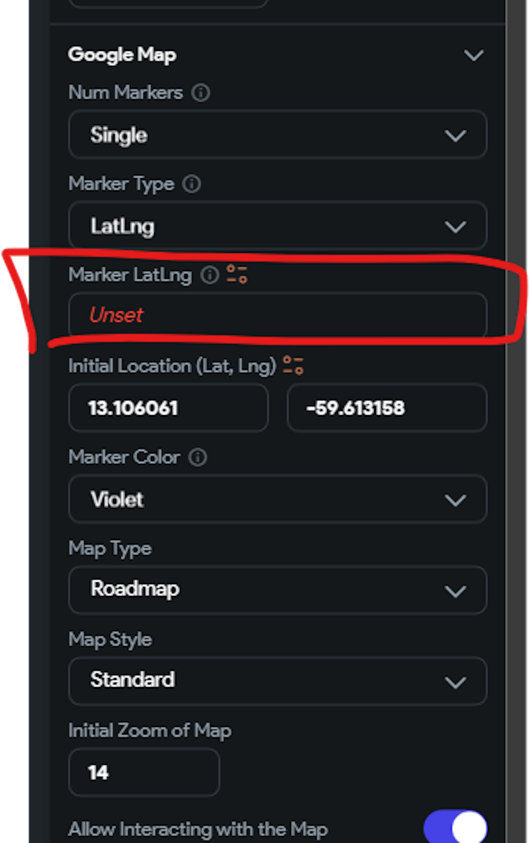The height and width of the screenshot is (843, 530).
Task: Click Num Markers info icon
Action: pyautogui.click(x=201, y=93)
